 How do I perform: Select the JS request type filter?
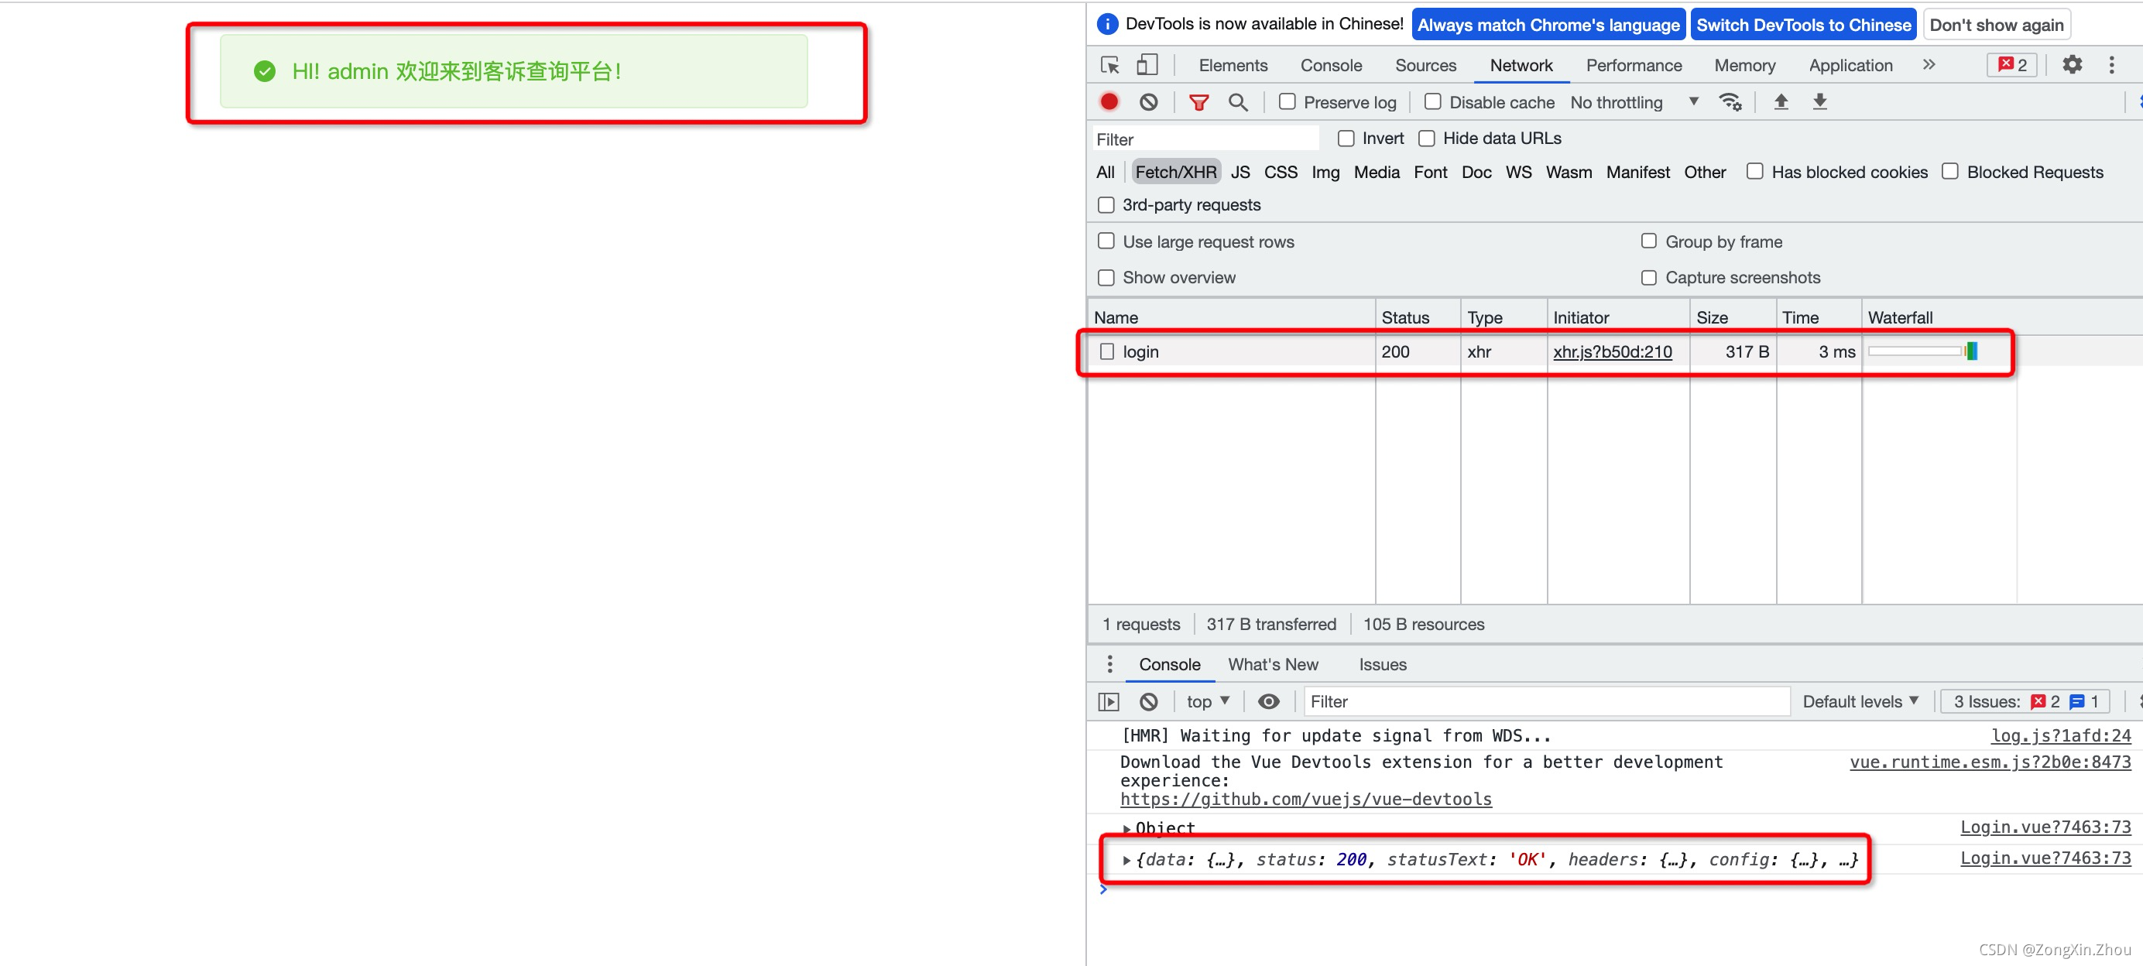point(1240,171)
